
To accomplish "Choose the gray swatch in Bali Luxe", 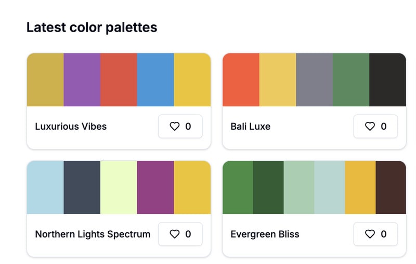I will [x=314, y=80].
